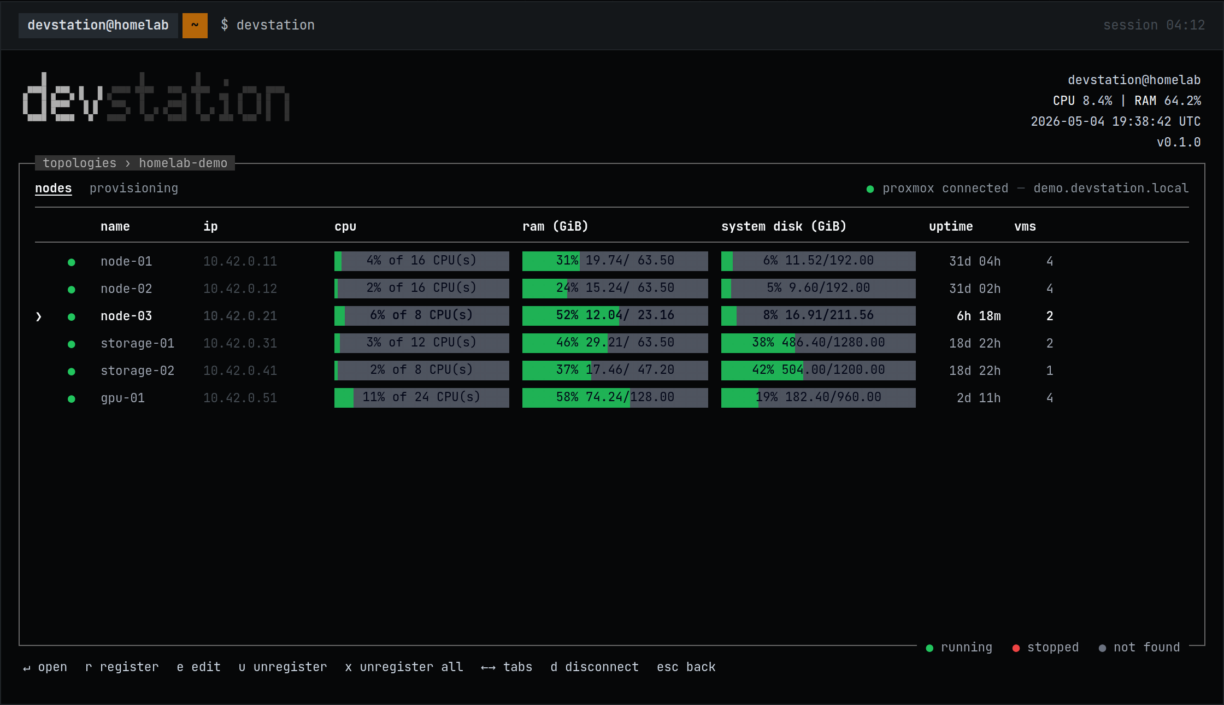Click the open shortcut hint

pyautogui.click(x=45, y=667)
